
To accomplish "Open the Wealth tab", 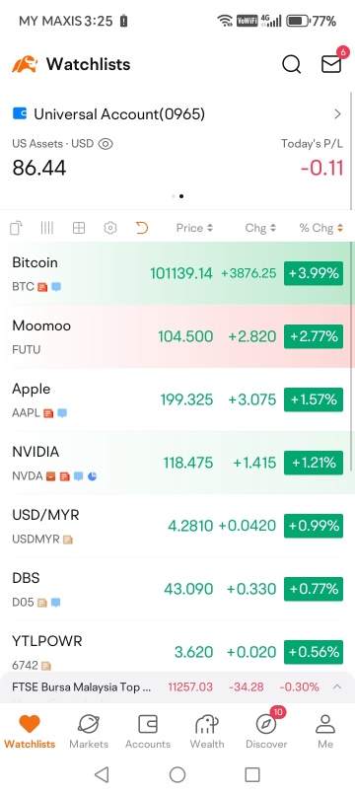I will point(207,732).
